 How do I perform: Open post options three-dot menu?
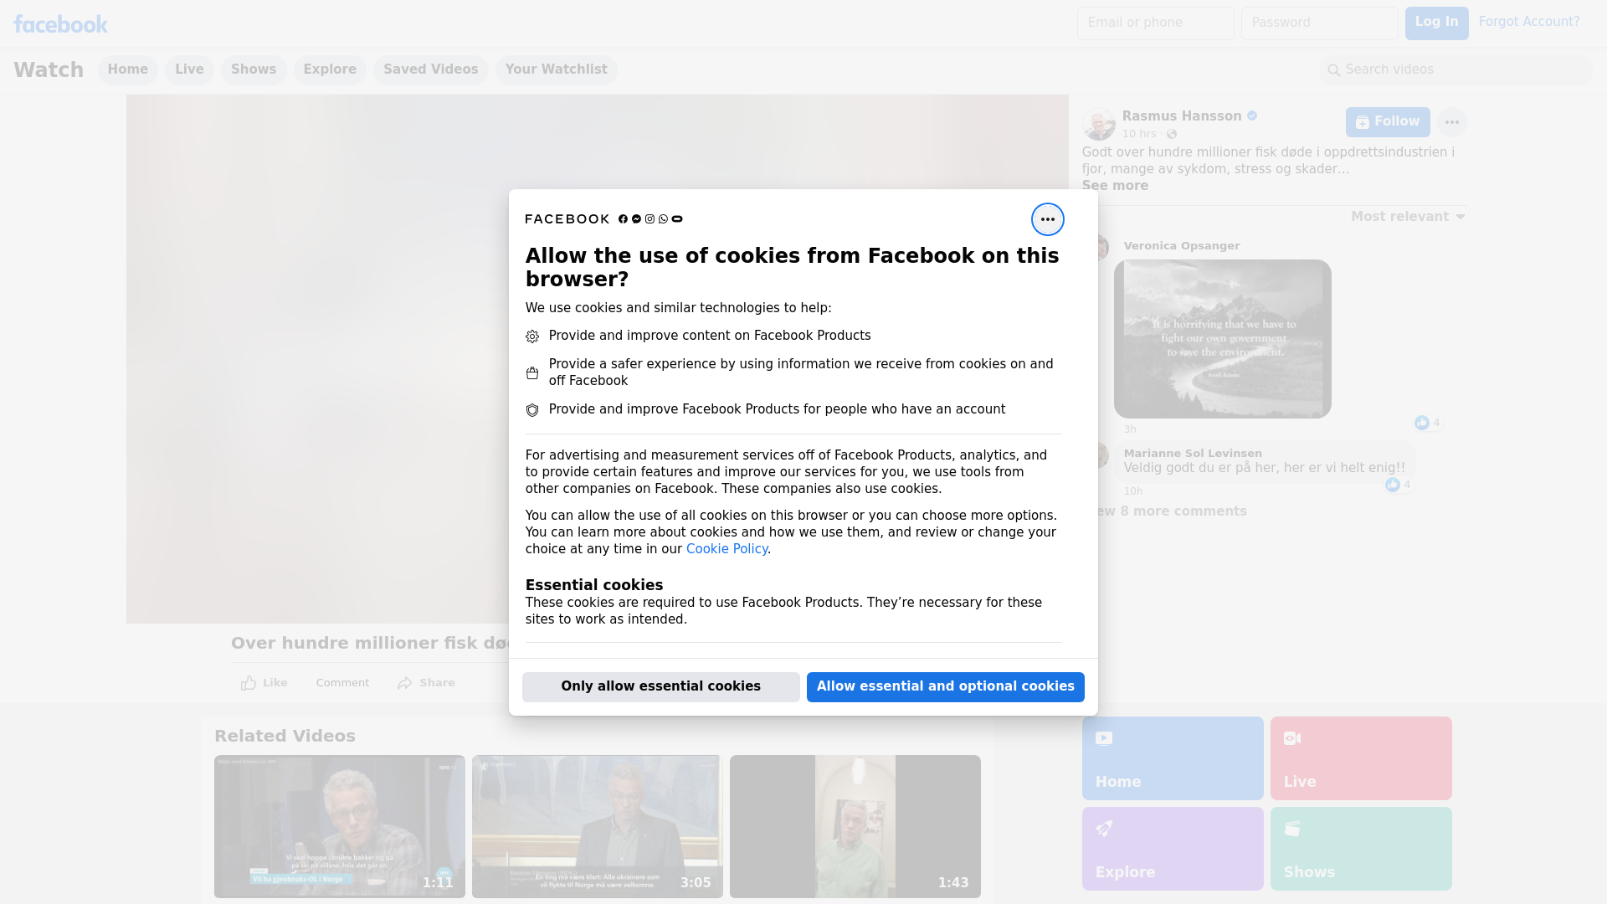(1451, 122)
